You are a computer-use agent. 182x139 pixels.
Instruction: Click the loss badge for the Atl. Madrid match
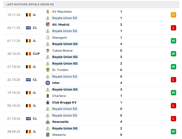pyautogui.click(x=173, y=28)
